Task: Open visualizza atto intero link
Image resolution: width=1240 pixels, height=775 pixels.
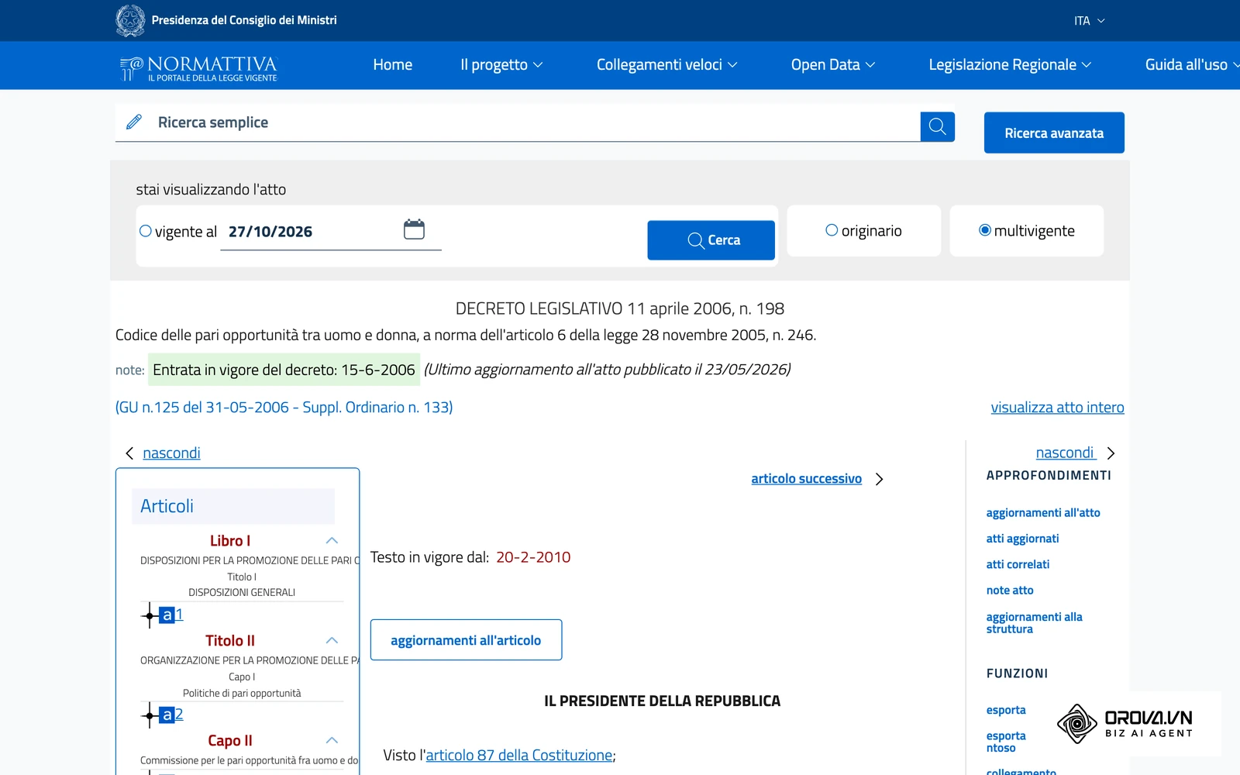Action: tap(1057, 408)
